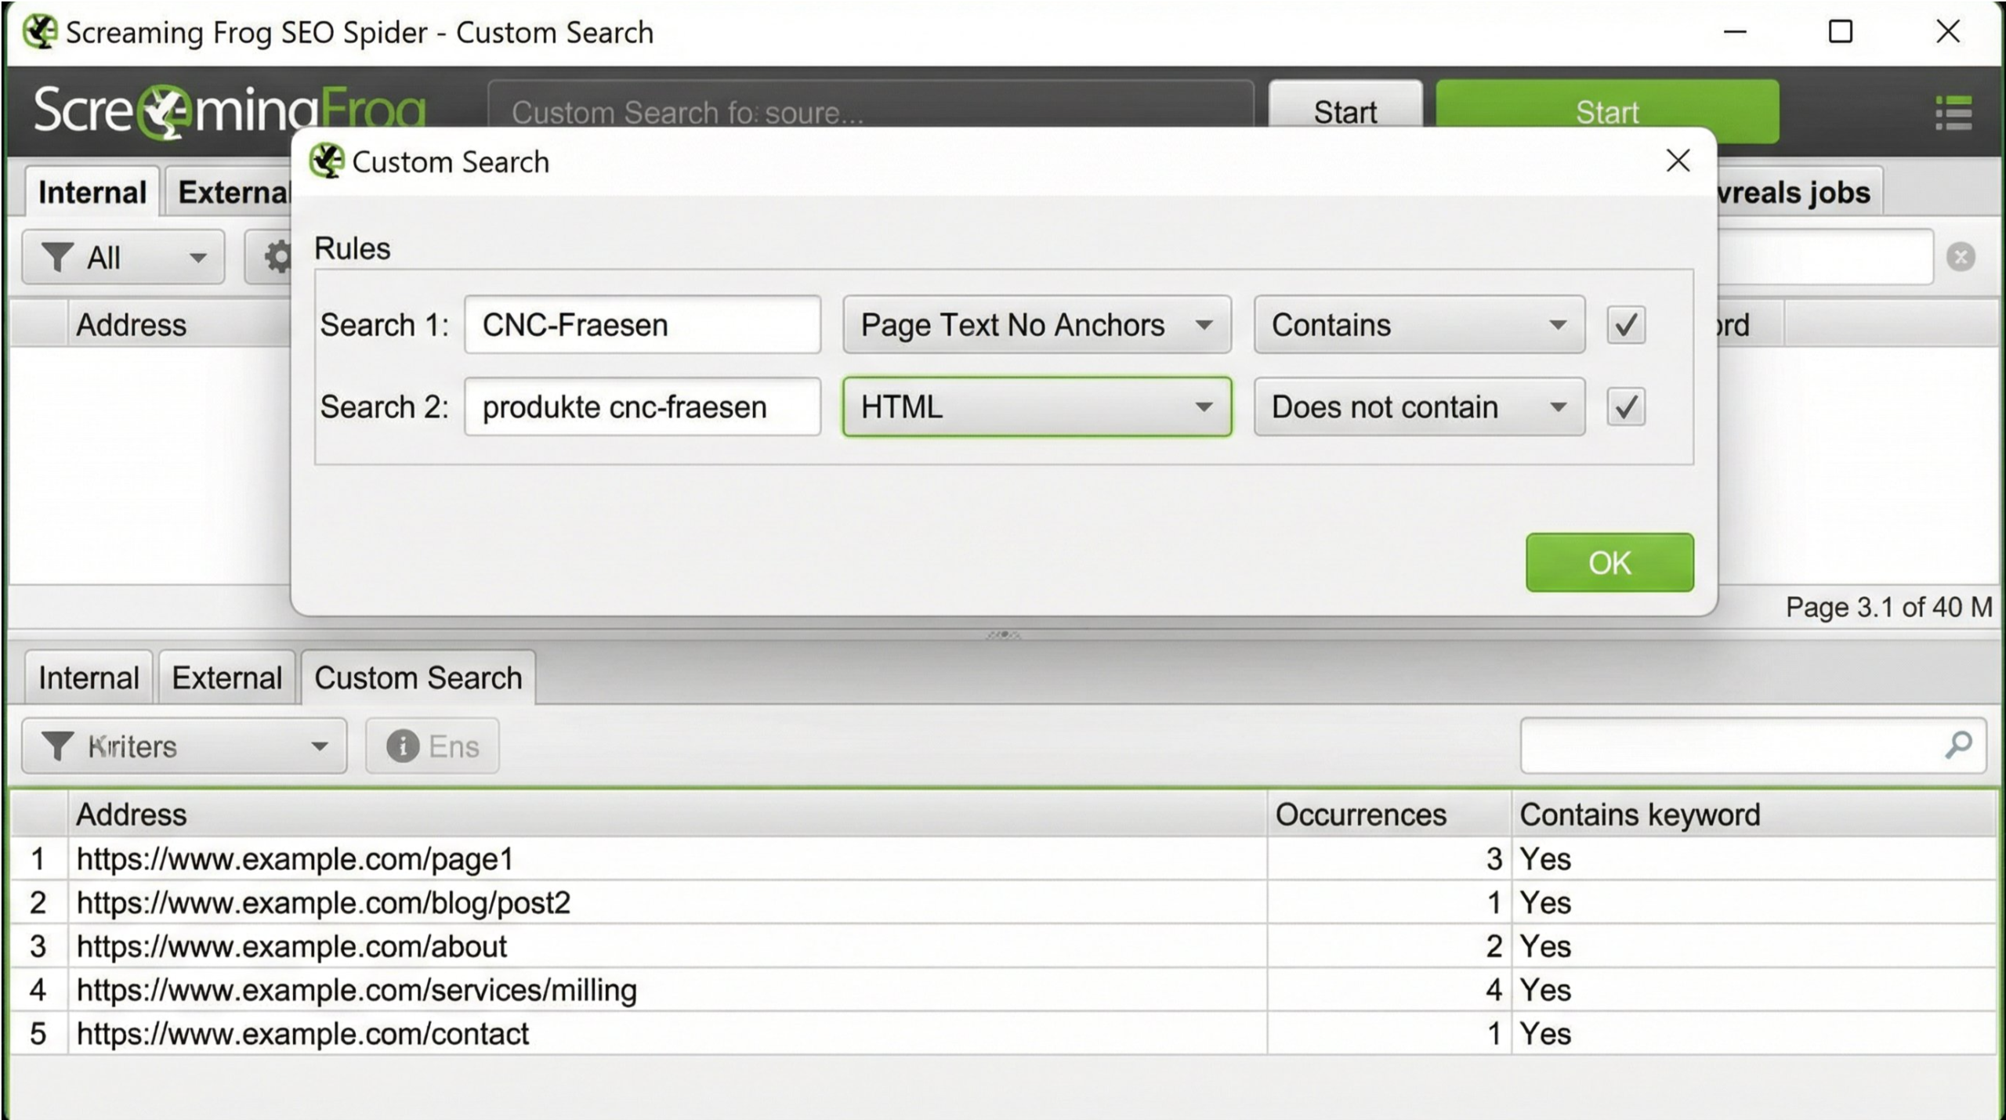This screenshot has height=1120, width=2006.
Task: Click the info icon on Ens button
Action: coord(402,746)
